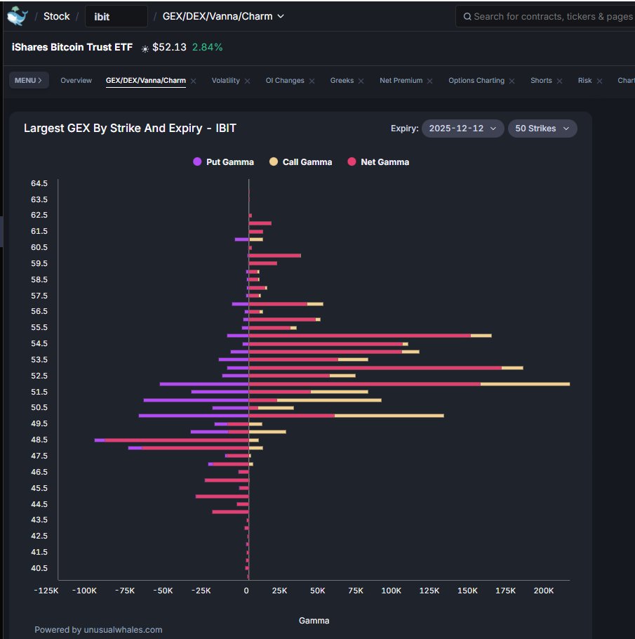Click the Stock breadcrumb link
This screenshot has width=635, height=639.
[x=57, y=16]
